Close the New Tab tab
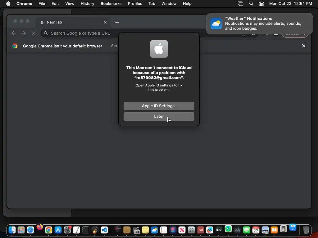 coord(105,22)
